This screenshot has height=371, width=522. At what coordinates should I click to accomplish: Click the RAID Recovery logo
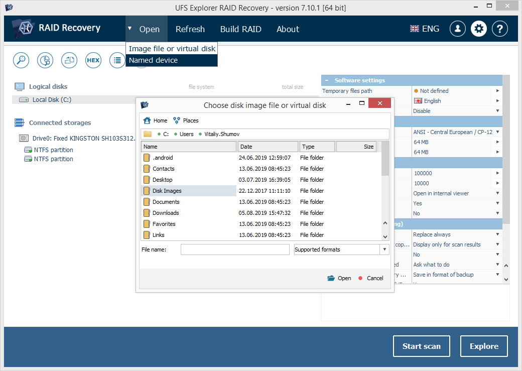click(x=23, y=28)
